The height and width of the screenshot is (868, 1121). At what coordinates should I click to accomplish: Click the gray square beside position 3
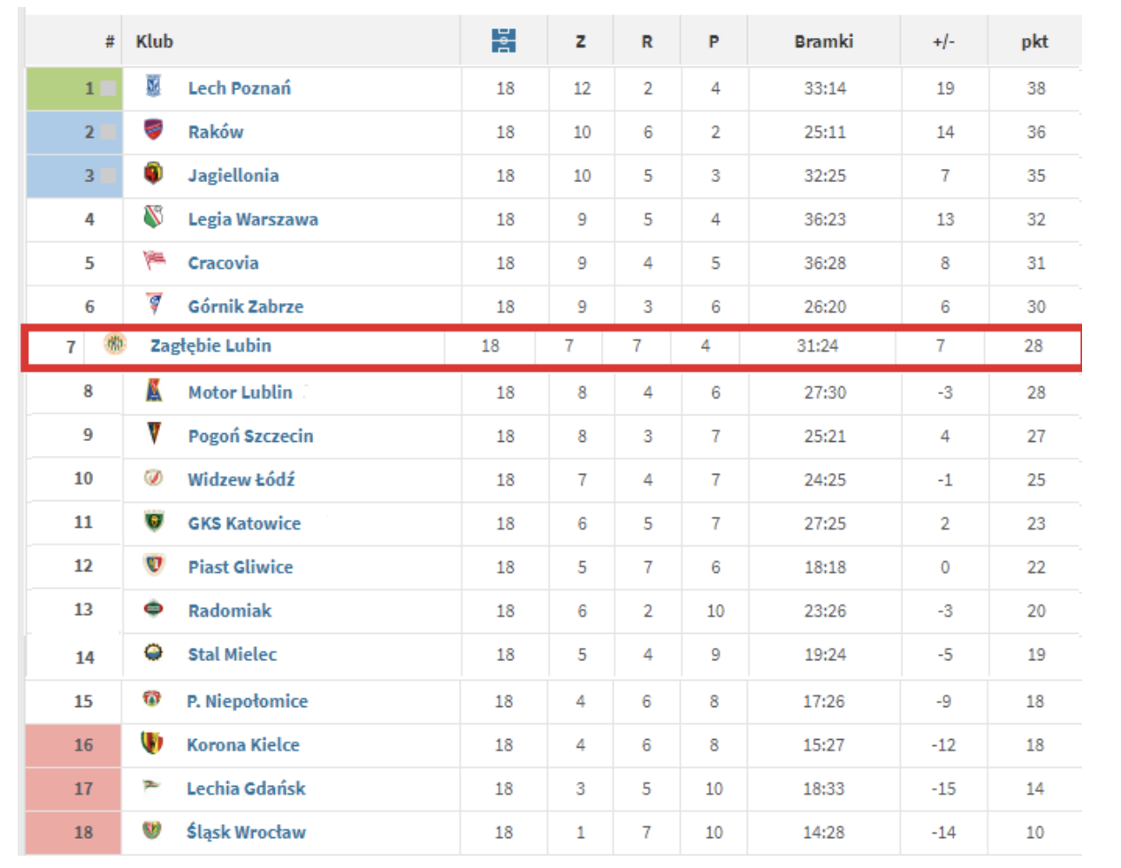(109, 176)
